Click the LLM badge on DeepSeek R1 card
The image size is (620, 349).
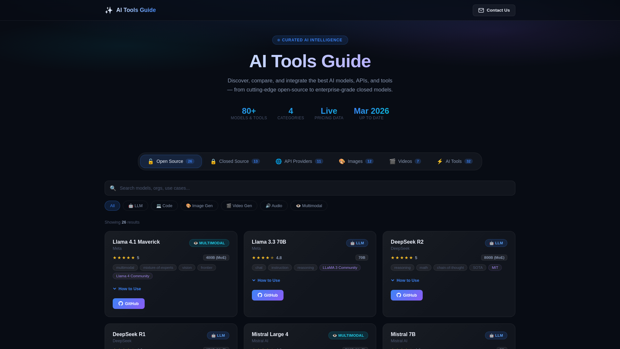coord(218,335)
